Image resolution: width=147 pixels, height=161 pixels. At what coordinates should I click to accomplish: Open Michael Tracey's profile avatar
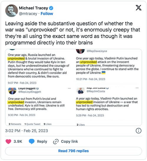point(11,11)
